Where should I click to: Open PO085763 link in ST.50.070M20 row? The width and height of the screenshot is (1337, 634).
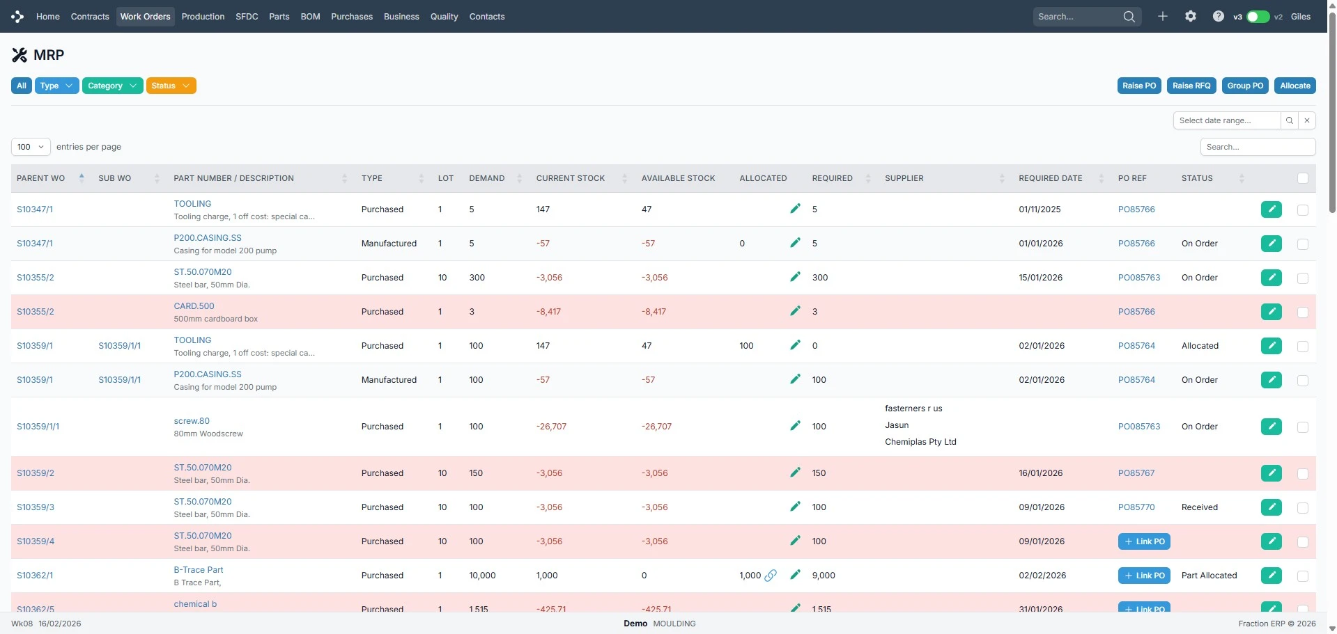click(1138, 278)
